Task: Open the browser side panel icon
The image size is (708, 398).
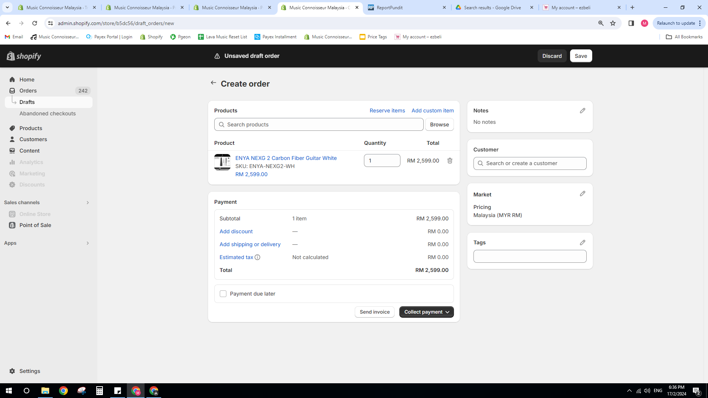Action: pyautogui.click(x=631, y=23)
